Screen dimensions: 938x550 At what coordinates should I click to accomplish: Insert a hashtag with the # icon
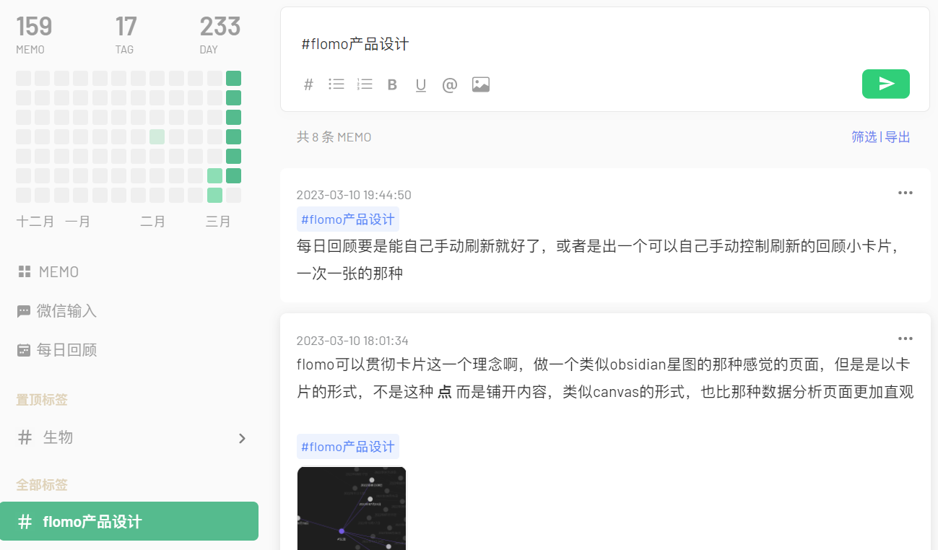click(308, 84)
